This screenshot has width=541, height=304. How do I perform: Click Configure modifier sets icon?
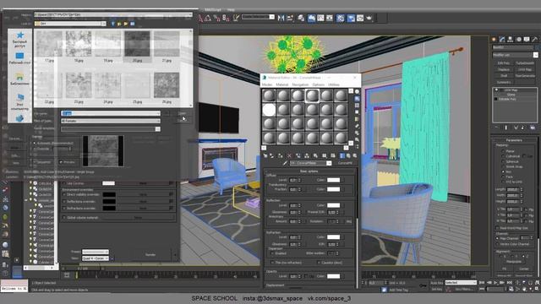click(x=533, y=128)
